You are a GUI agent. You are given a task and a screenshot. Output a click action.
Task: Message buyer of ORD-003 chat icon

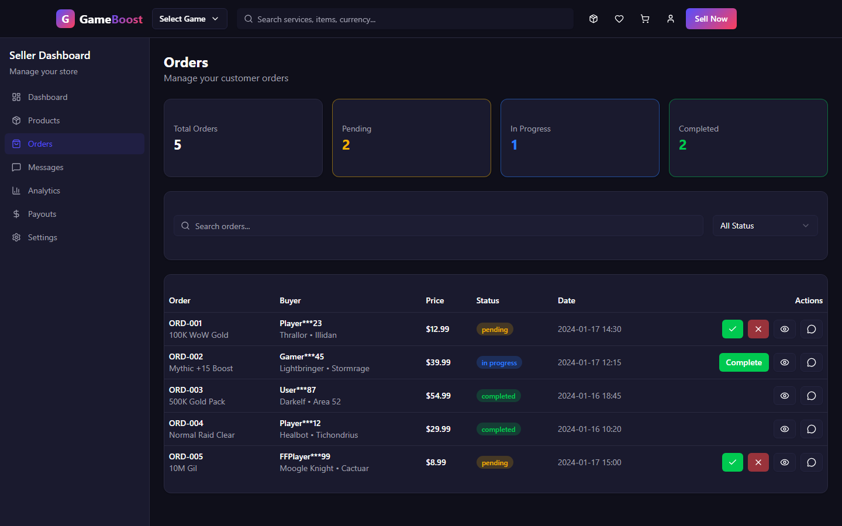coord(812,396)
